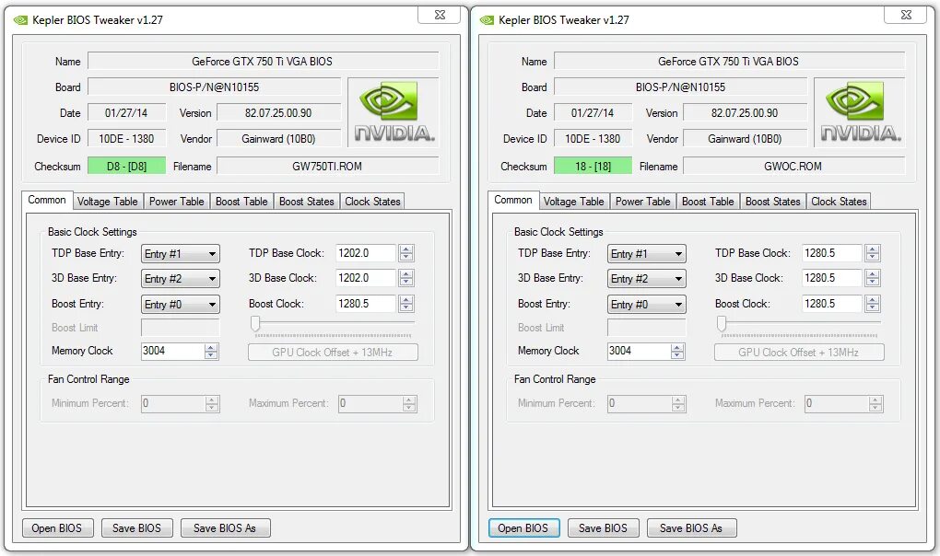Click Date 01/27/14 field in right window

point(593,113)
